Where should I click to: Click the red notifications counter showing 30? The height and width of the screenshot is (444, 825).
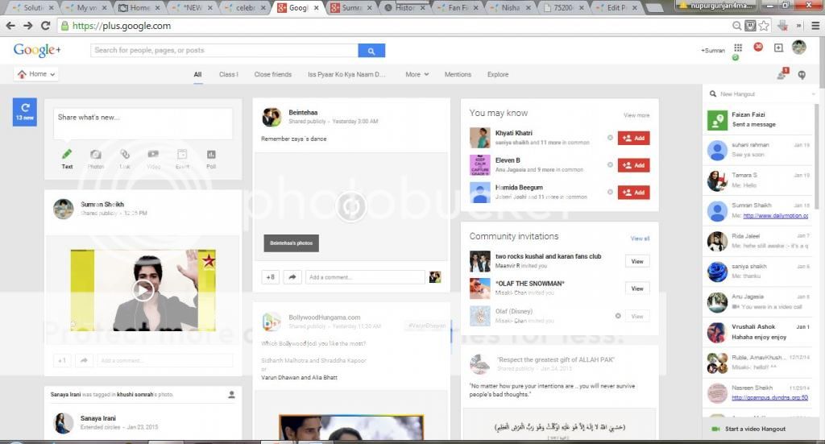coord(758,47)
